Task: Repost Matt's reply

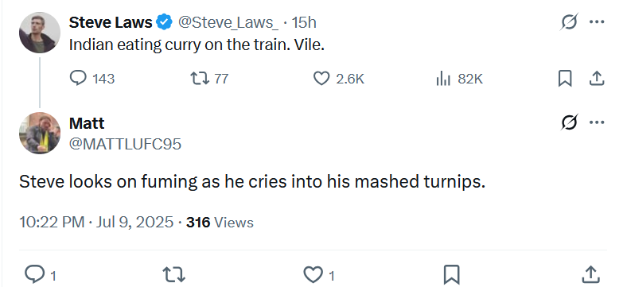Action: (174, 274)
